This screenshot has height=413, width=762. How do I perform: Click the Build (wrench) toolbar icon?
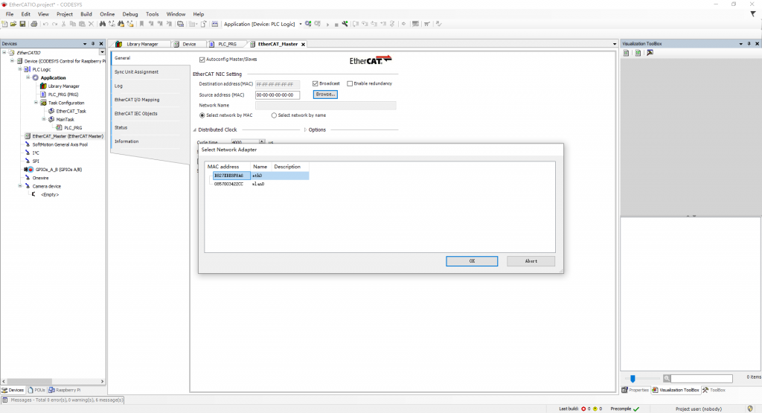point(345,24)
